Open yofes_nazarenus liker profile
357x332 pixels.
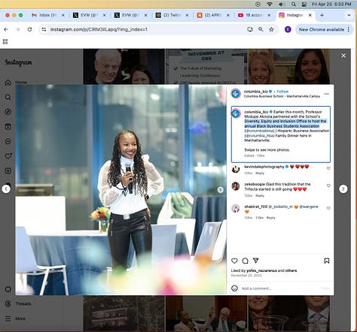(261, 270)
